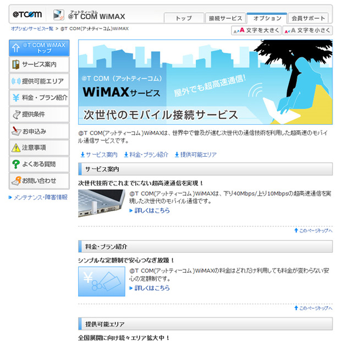Click the yellow warning icon beside 注意事項
Viewport: 341px width, 341px height.
(x=16, y=147)
